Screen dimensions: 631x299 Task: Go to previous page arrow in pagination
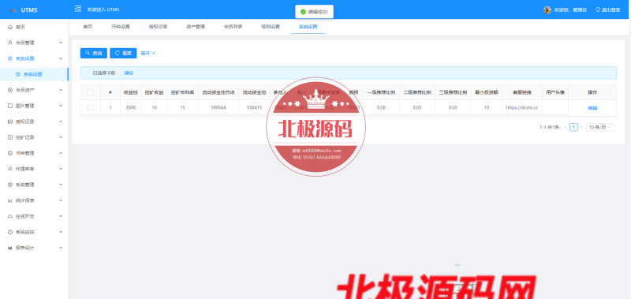[x=566, y=127]
